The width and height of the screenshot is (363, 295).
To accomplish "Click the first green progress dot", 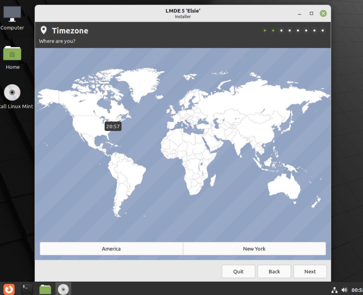I will [x=265, y=31].
